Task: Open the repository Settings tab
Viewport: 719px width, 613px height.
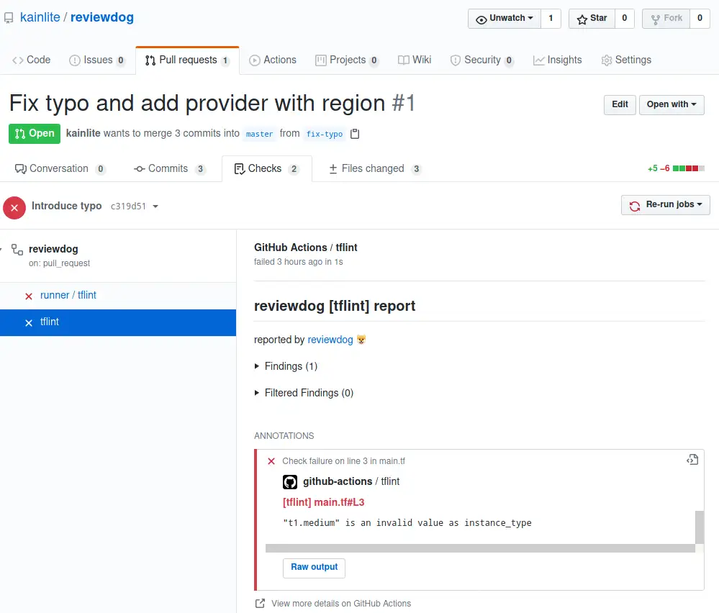Action: pyautogui.click(x=626, y=60)
